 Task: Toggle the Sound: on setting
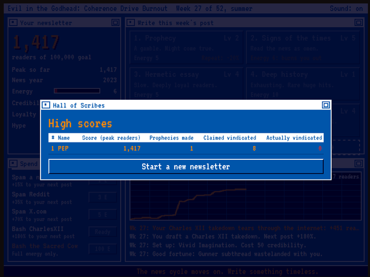(x=346, y=9)
